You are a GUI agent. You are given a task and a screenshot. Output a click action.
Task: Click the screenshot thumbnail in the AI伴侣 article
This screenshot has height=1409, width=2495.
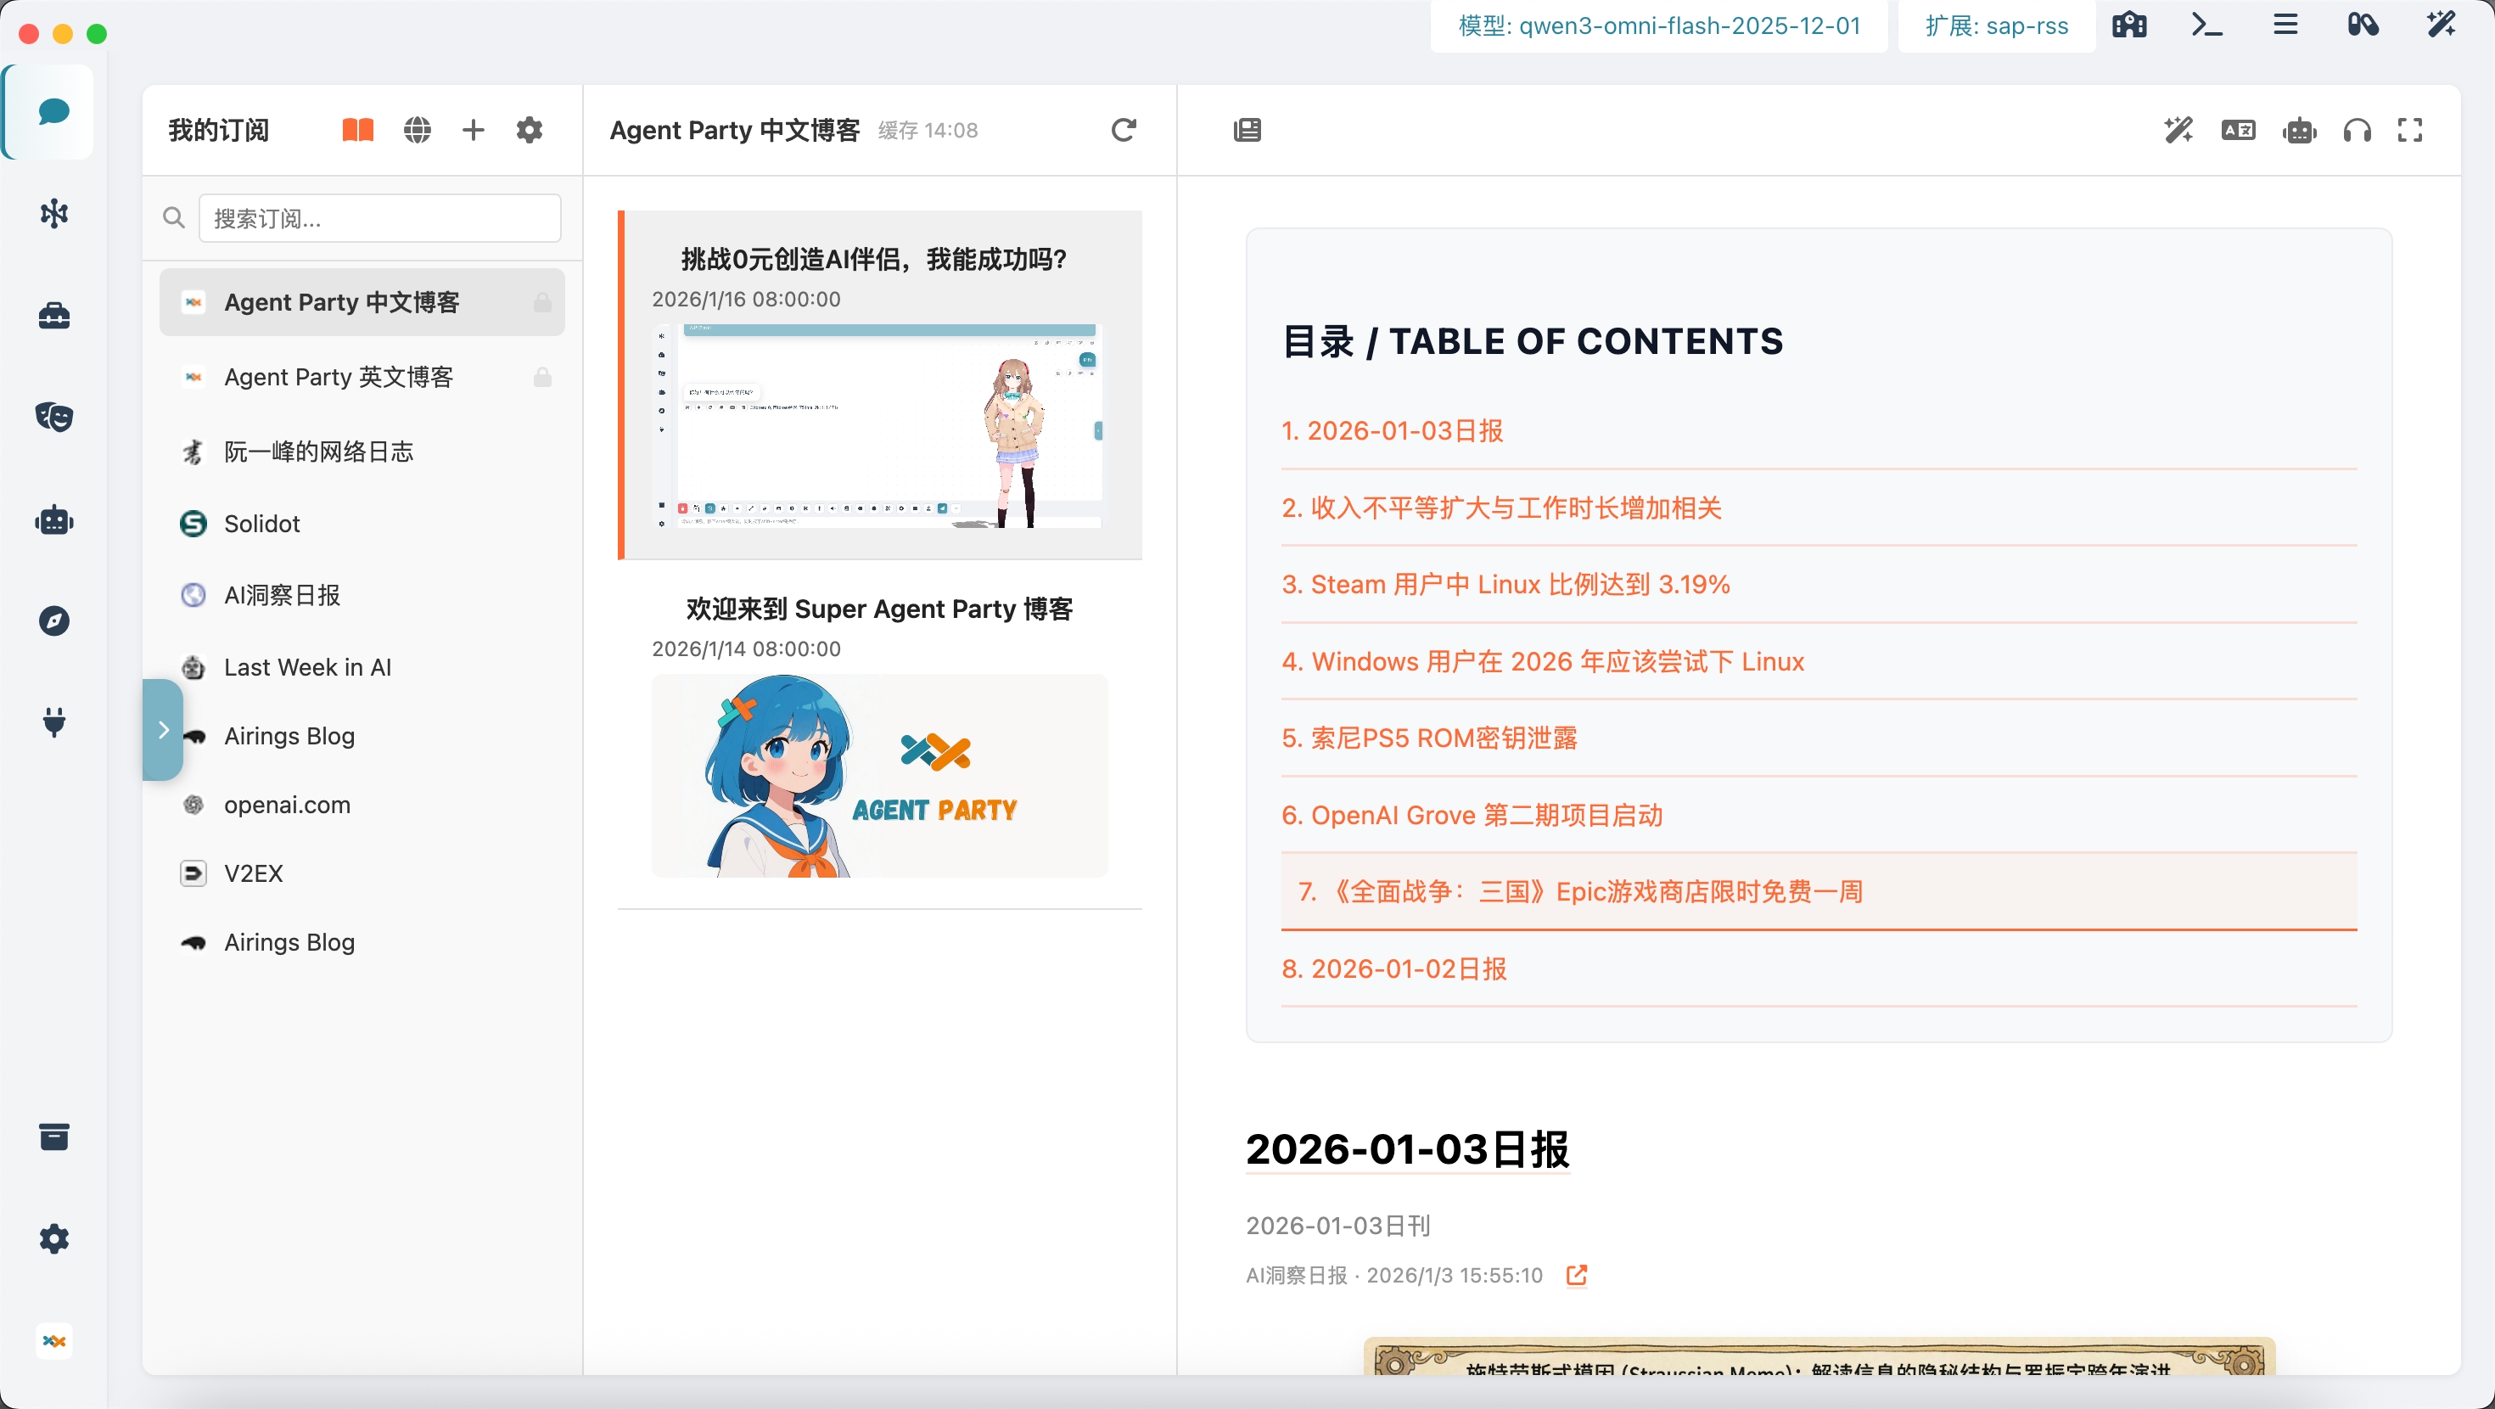[x=879, y=426]
